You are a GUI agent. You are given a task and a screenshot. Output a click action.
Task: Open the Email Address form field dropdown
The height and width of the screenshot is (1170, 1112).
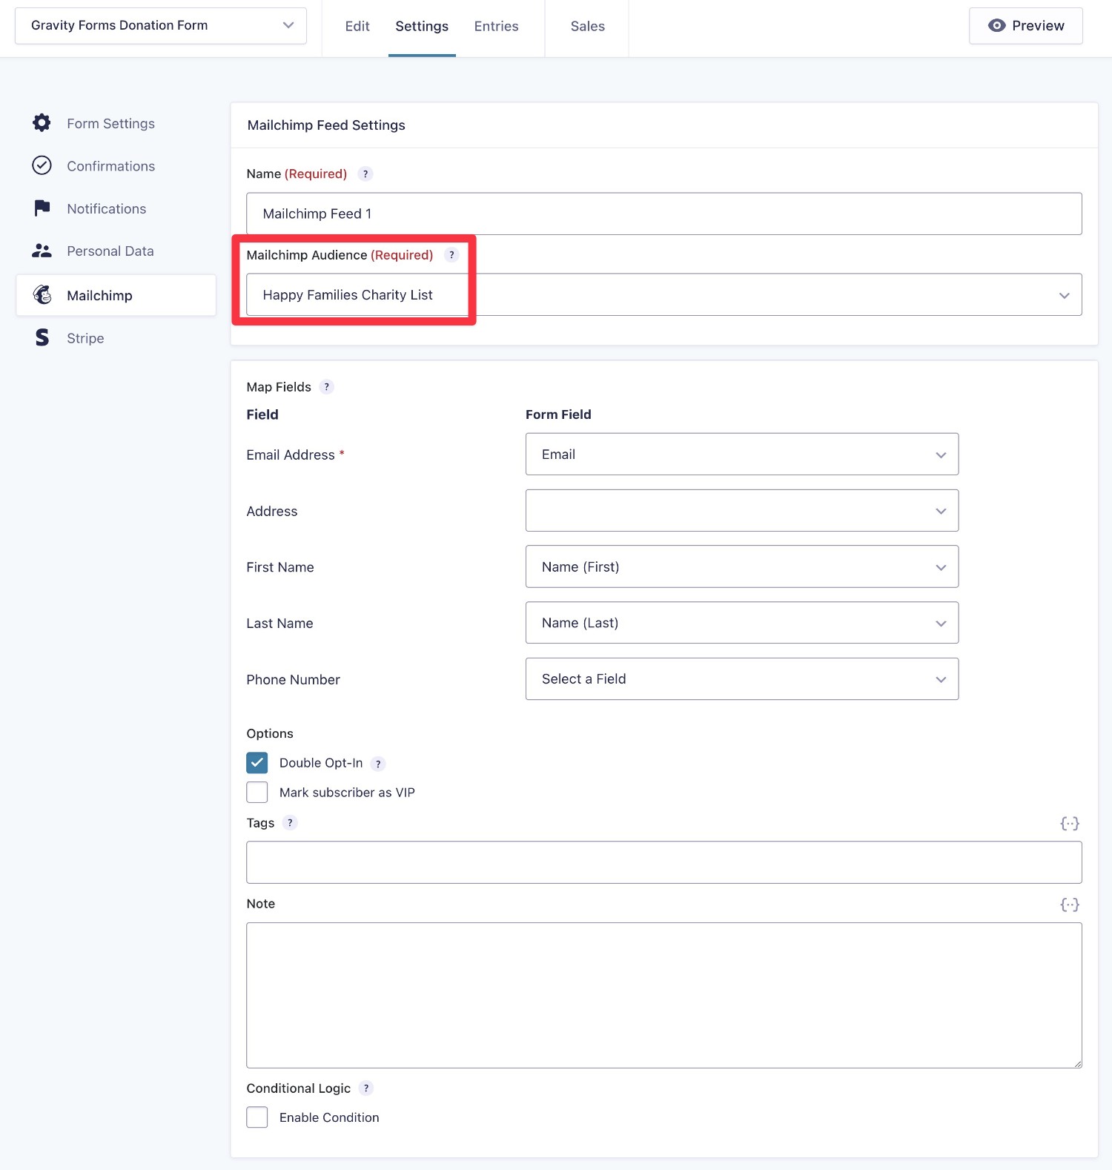pyautogui.click(x=742, y=454)
